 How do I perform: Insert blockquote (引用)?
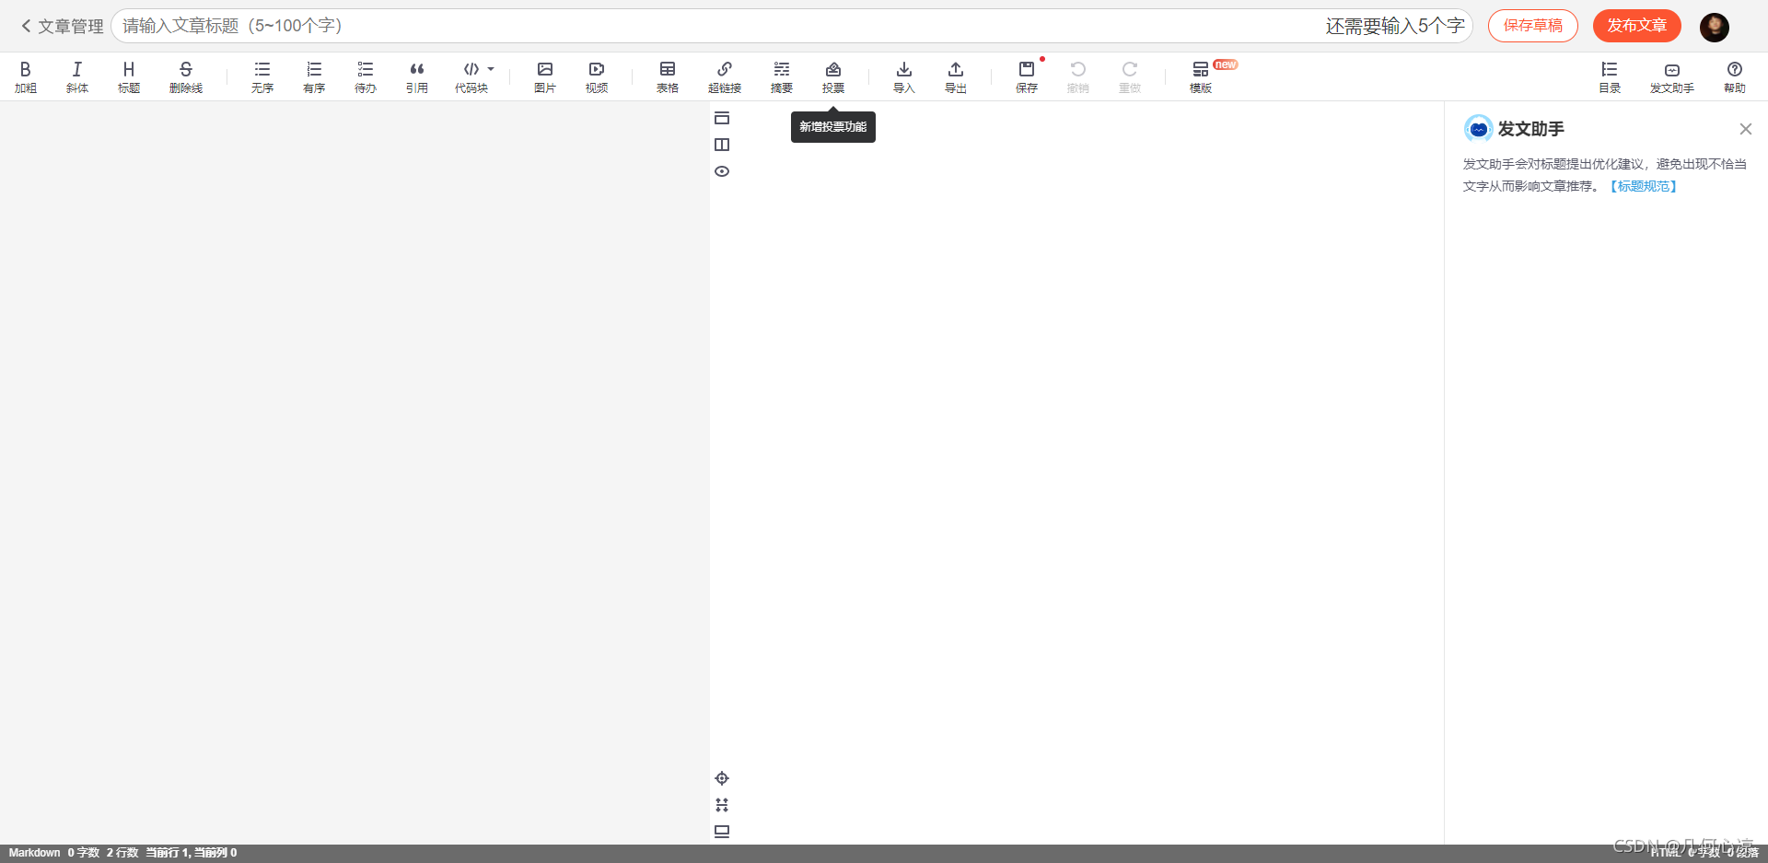pyautogui.click(x=417, y=76)
